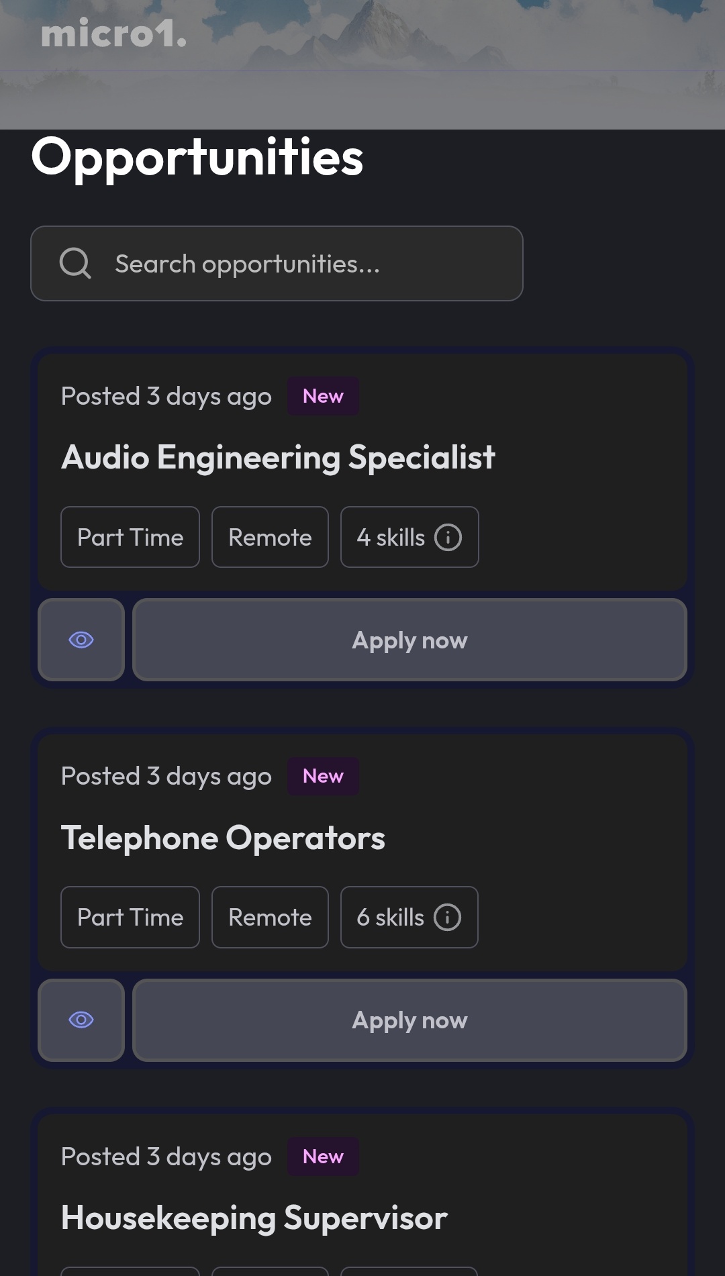Viewport: 725px width, 1276px height.
Task: Expand the 4 skills chip
Action: (391, 537)
